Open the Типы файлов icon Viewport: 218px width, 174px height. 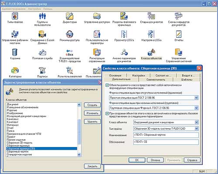tap(15, 16)
